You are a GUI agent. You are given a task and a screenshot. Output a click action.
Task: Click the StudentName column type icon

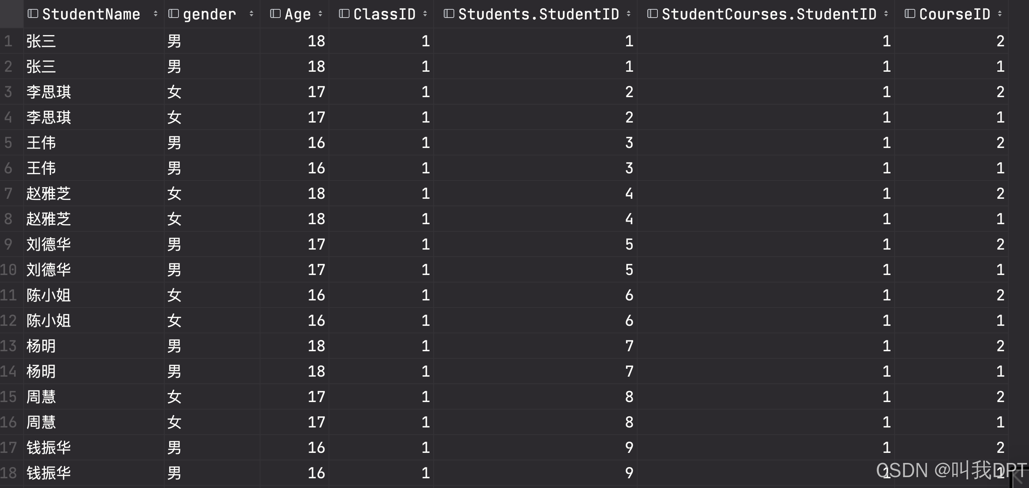(x=33, y=14)
